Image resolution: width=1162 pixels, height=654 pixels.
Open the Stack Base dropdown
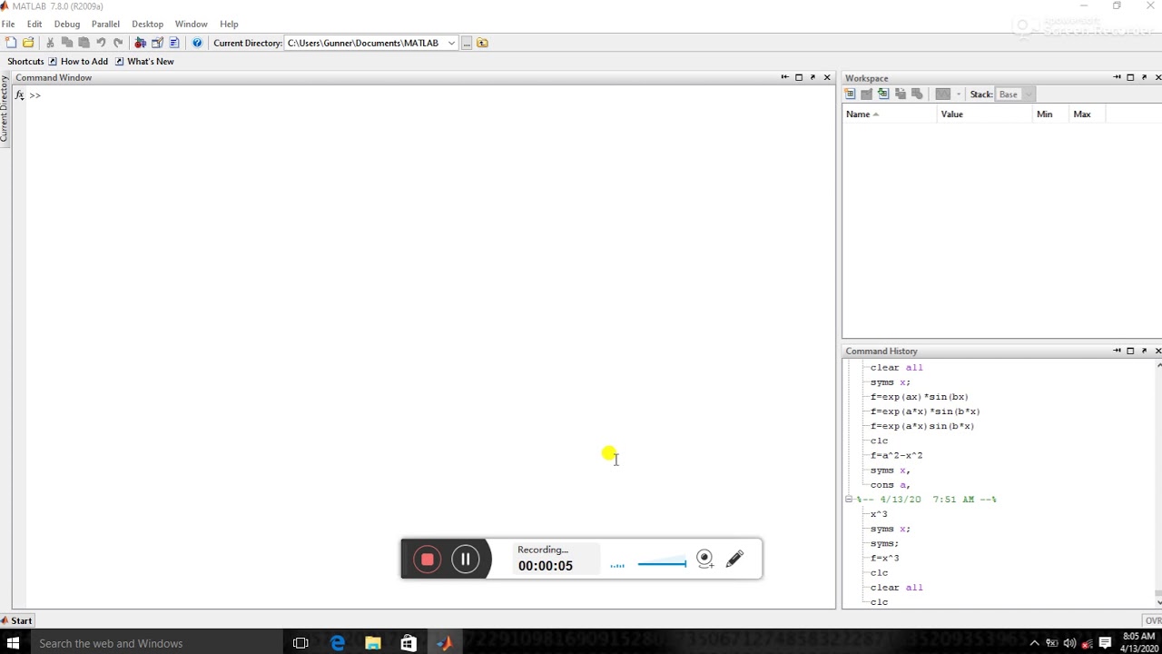click(x=1015, y=94)
